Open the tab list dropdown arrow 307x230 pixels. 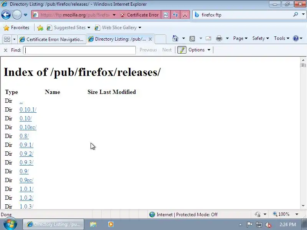point(14,39)
